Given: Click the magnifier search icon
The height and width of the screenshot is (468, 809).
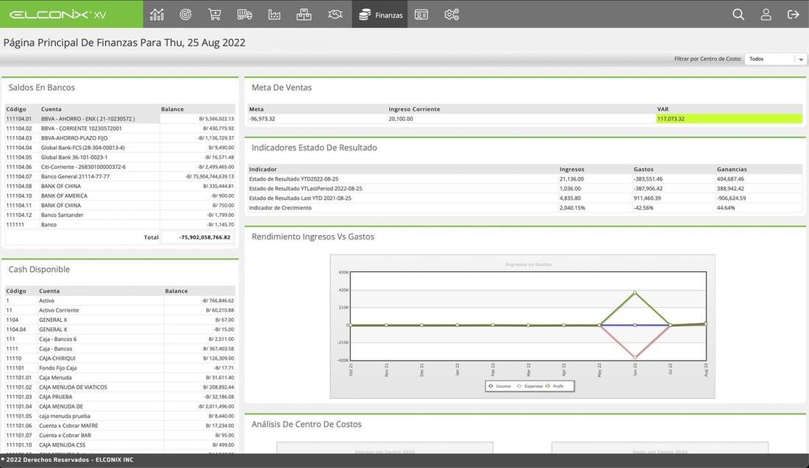Looking at the screenshot, I should (738, 15).
